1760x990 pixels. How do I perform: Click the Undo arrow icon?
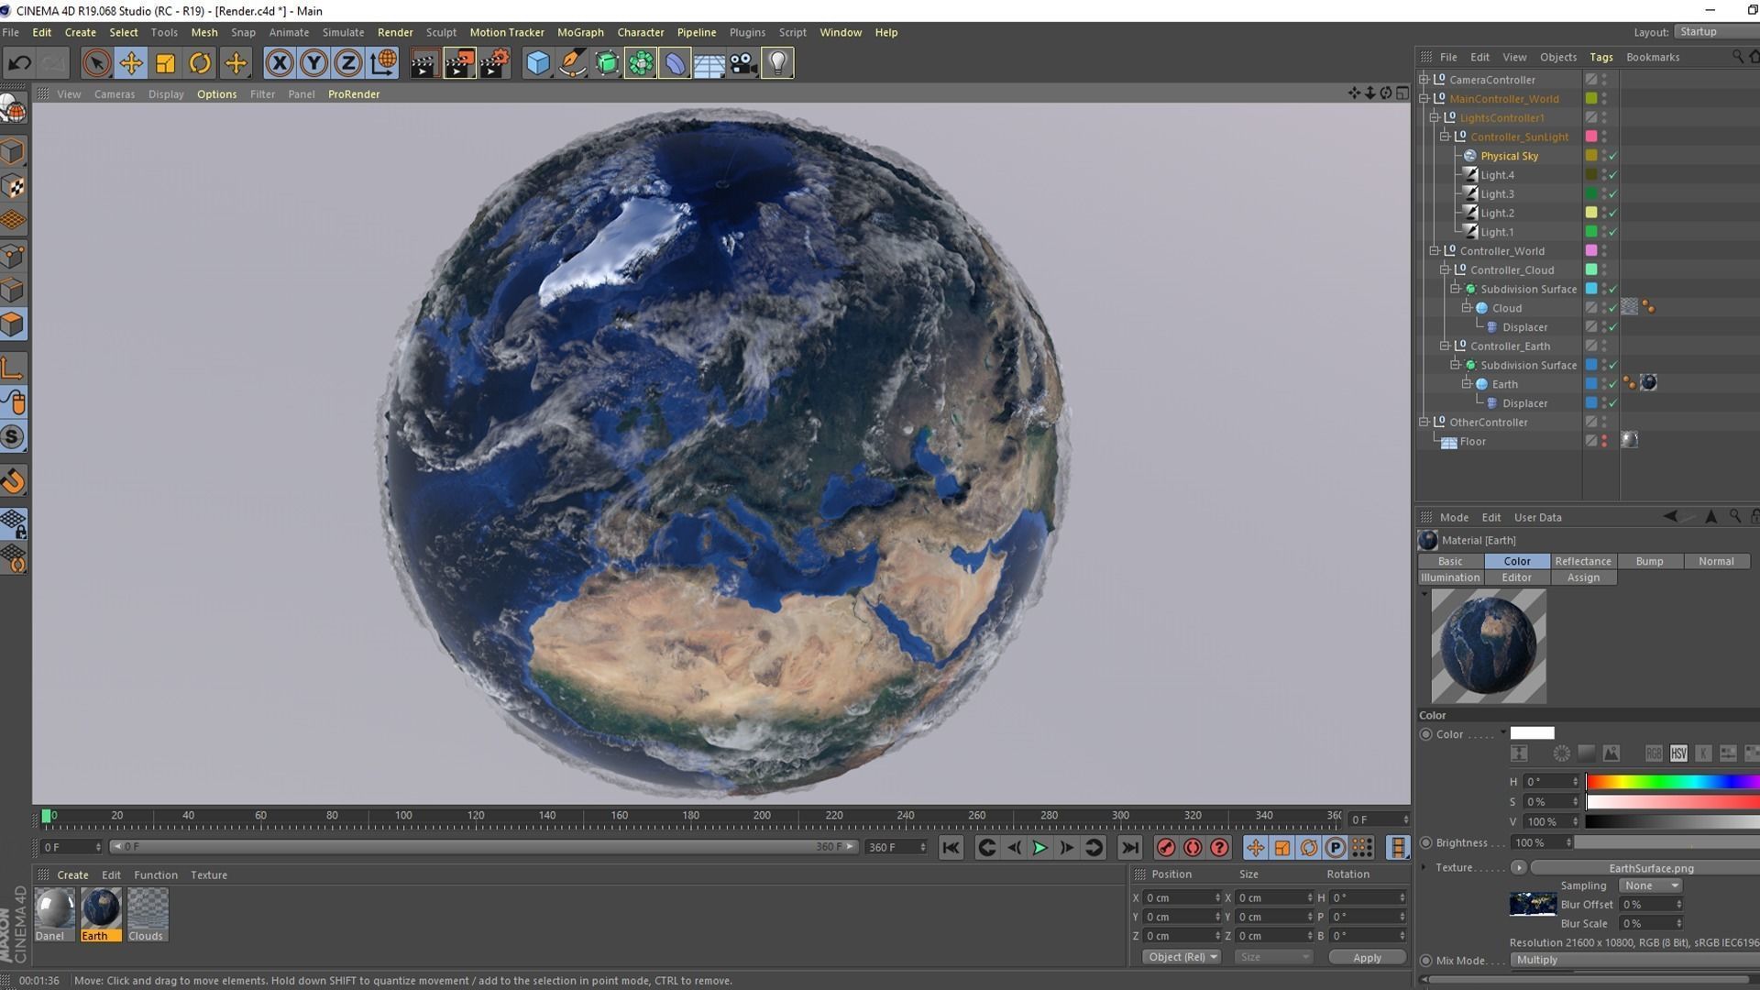[19, 63]
